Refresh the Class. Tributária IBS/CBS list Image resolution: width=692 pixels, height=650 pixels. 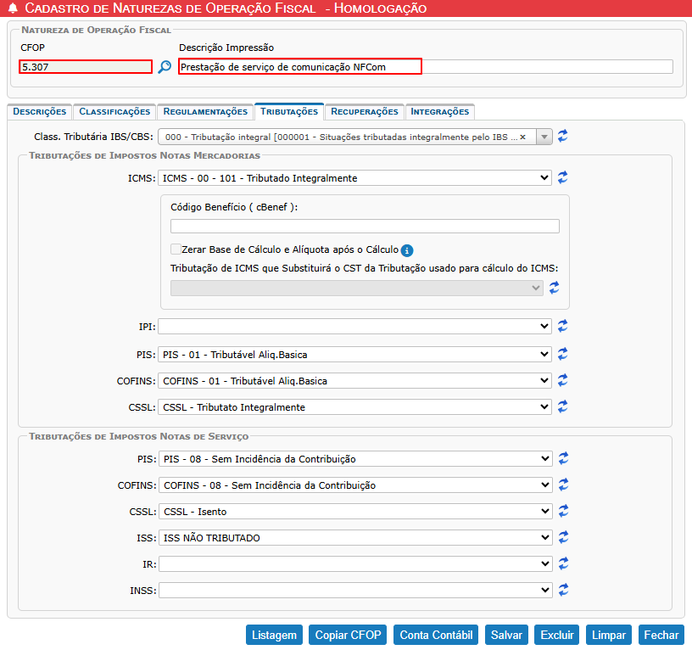coord(563,136)
